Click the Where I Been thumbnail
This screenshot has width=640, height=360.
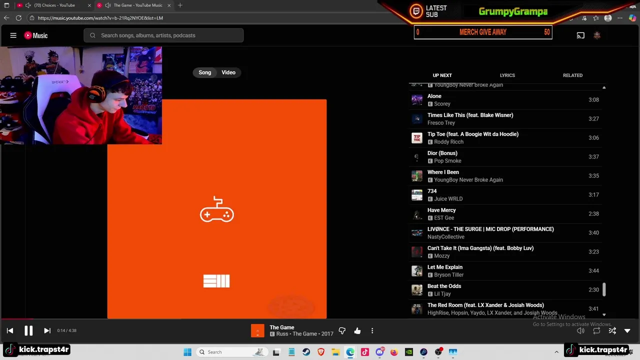tap(416, 176)
